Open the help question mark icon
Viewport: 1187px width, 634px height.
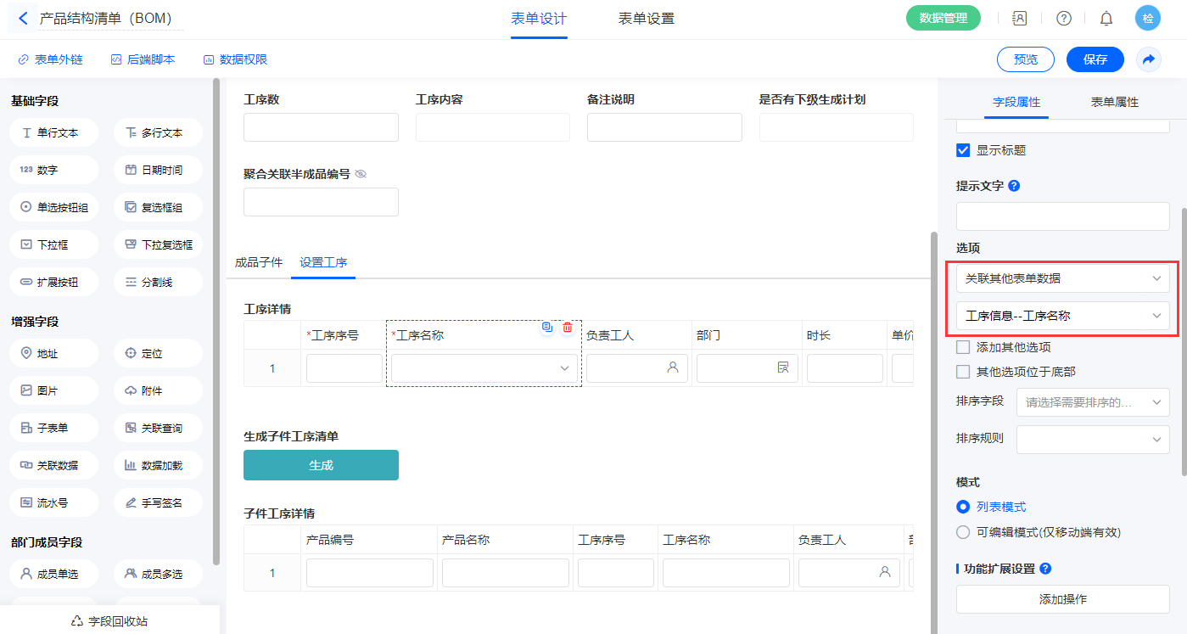[x=1063, y=18]
